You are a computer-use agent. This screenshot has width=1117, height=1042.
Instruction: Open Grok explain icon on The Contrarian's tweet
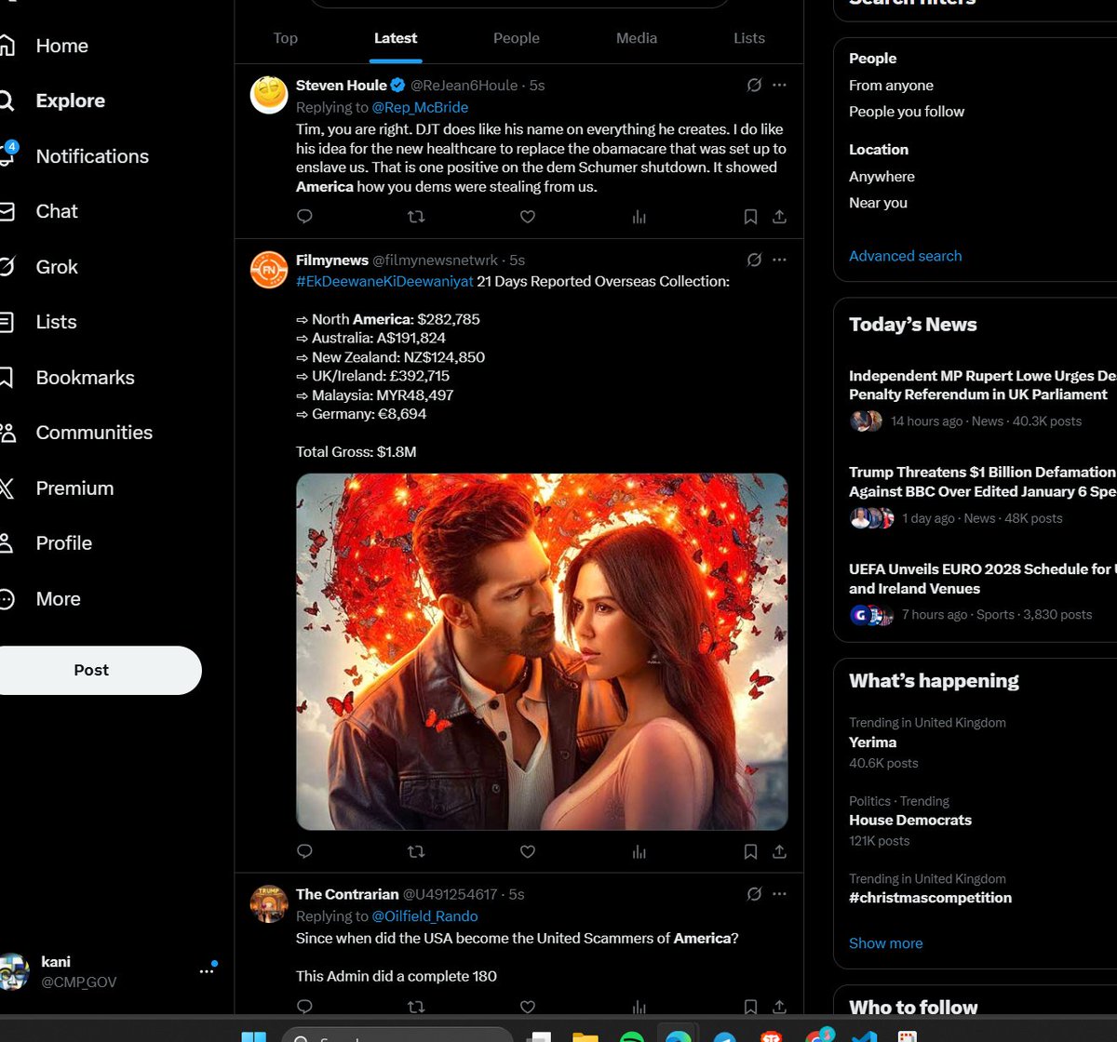(x=754, y=894)
